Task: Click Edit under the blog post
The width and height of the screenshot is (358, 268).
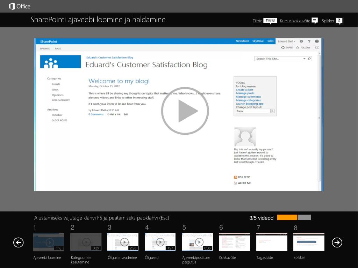Action: (126, 114)
